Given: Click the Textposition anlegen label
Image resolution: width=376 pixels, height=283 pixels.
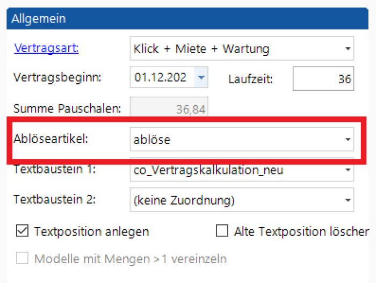Looking at the screenshot, I should point(92,231).
